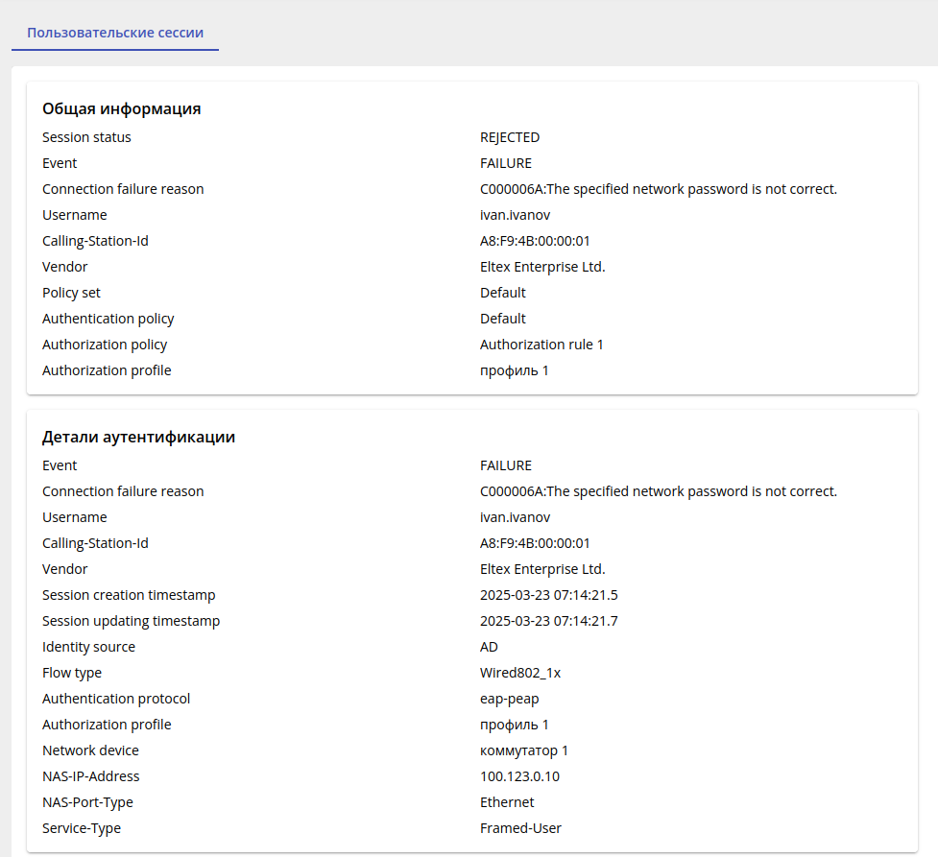Click the Policy set Default value

503,293
